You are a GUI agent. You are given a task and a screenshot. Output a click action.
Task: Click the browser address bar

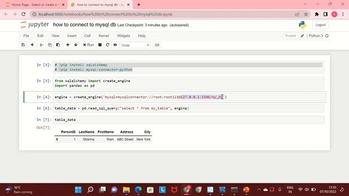[165, 14]
